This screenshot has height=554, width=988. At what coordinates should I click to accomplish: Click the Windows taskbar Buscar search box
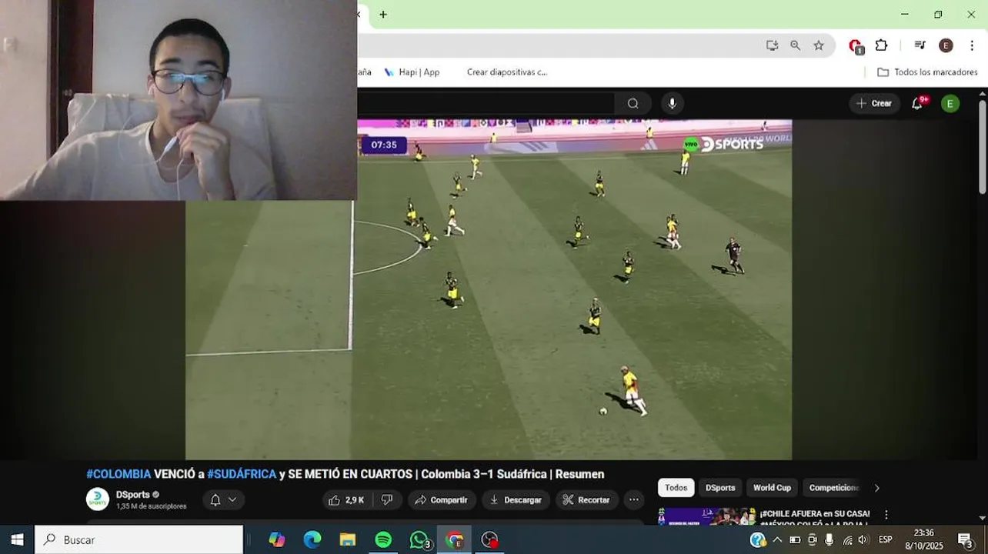(x=139, y=540)
